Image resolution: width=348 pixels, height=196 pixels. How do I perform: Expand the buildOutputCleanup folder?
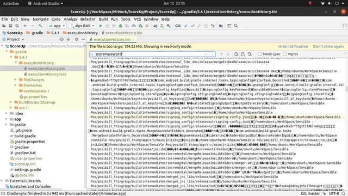click(11, 102)
